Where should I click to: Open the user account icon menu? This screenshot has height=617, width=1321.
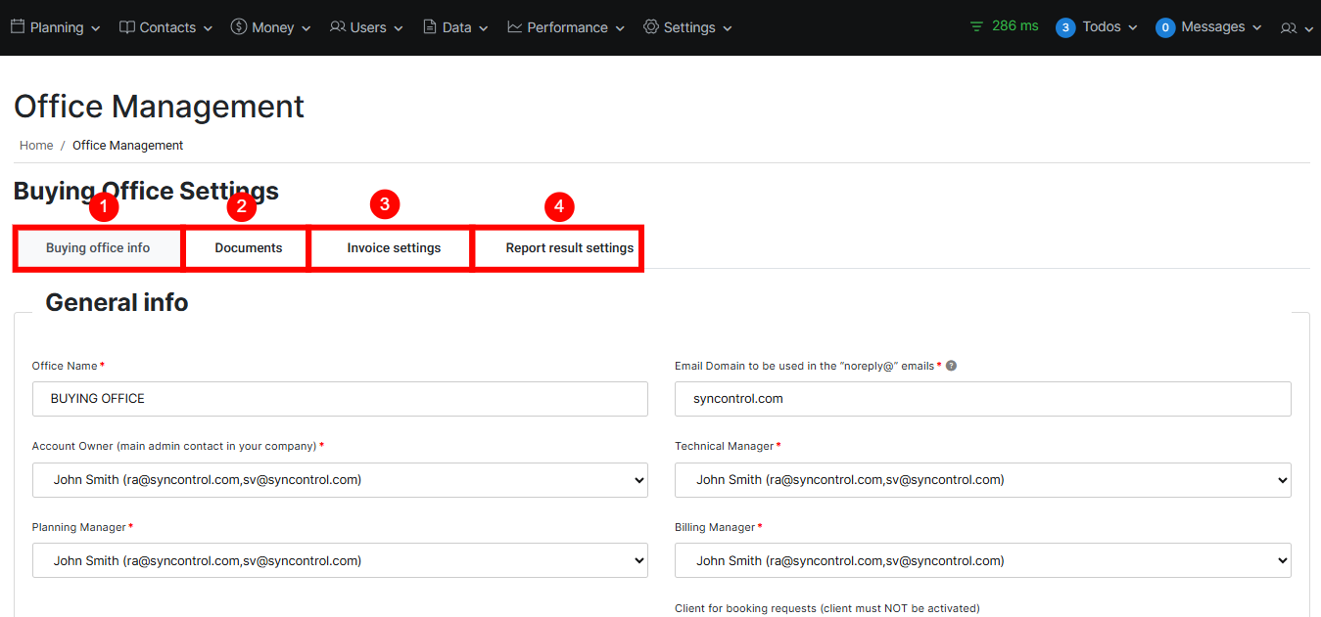click(1296, 28)
